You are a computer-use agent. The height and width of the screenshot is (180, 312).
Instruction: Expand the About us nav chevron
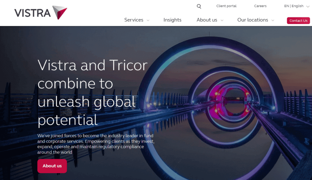coord(222,21)
